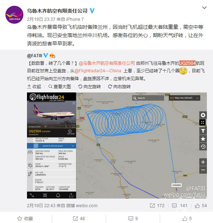
Task: Click the flightradar24 Search field
Action: [148, 98]
